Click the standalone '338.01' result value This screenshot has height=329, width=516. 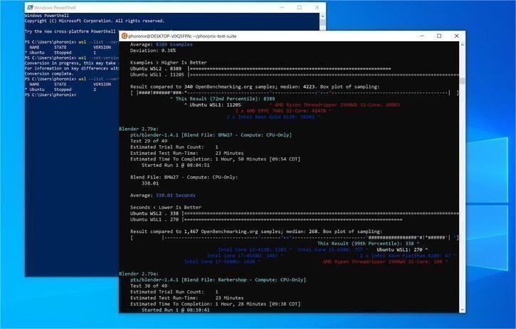pyautogui.click(x=150, y=183)
